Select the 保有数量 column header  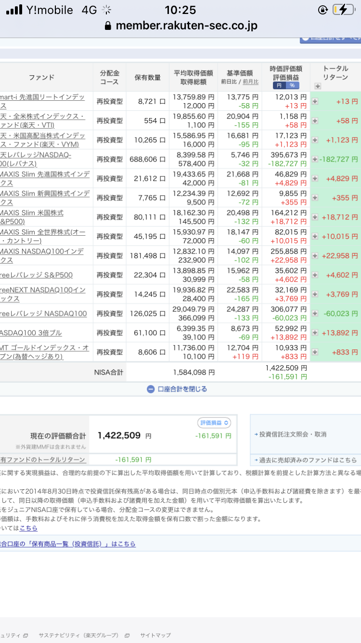click(147, 77)
